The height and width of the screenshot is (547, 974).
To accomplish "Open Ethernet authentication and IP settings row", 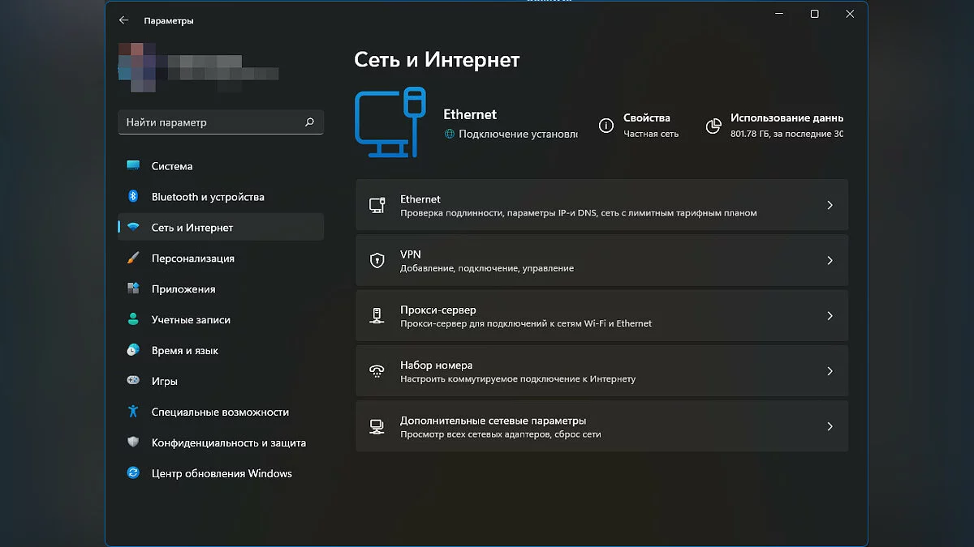I will pos(601,206).
